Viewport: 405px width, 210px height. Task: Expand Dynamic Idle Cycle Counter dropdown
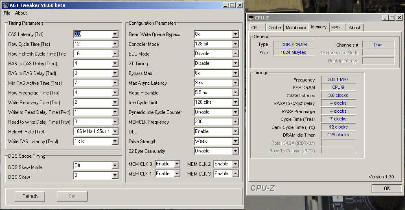click(235, 112)
